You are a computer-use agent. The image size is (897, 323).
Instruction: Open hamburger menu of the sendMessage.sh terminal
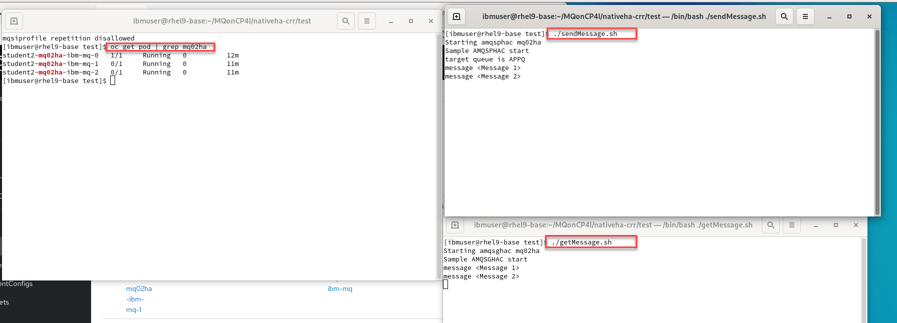805,16
